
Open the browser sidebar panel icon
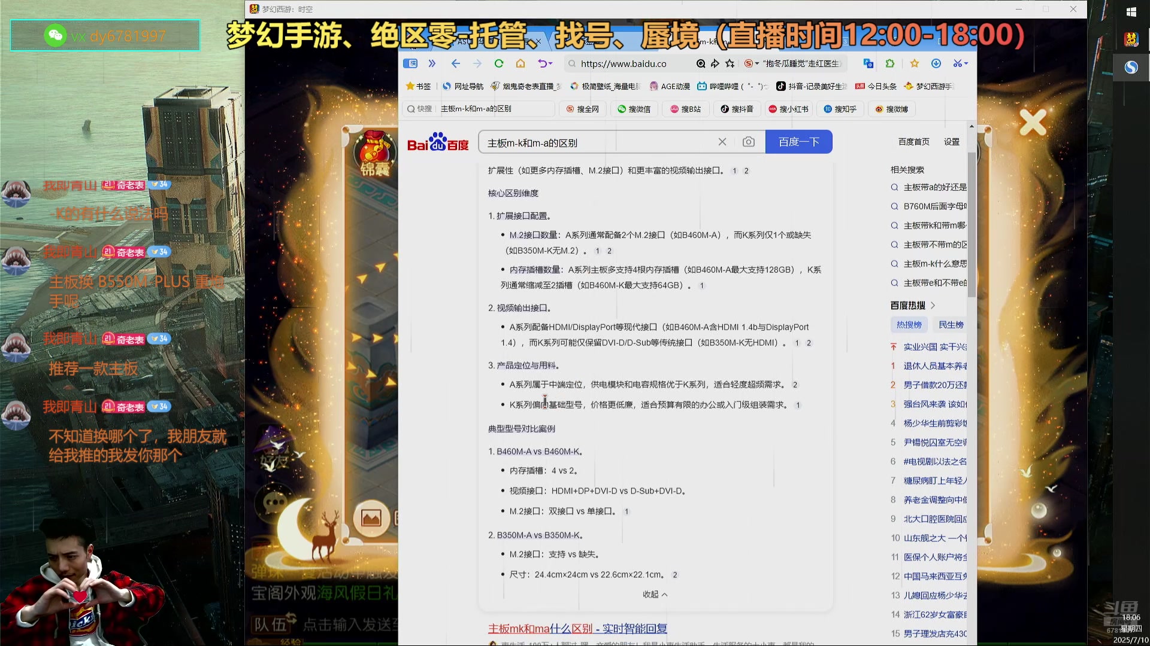point(410,63)
